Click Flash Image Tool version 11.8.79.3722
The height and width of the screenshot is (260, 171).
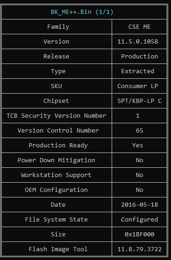tap(140, 249)
